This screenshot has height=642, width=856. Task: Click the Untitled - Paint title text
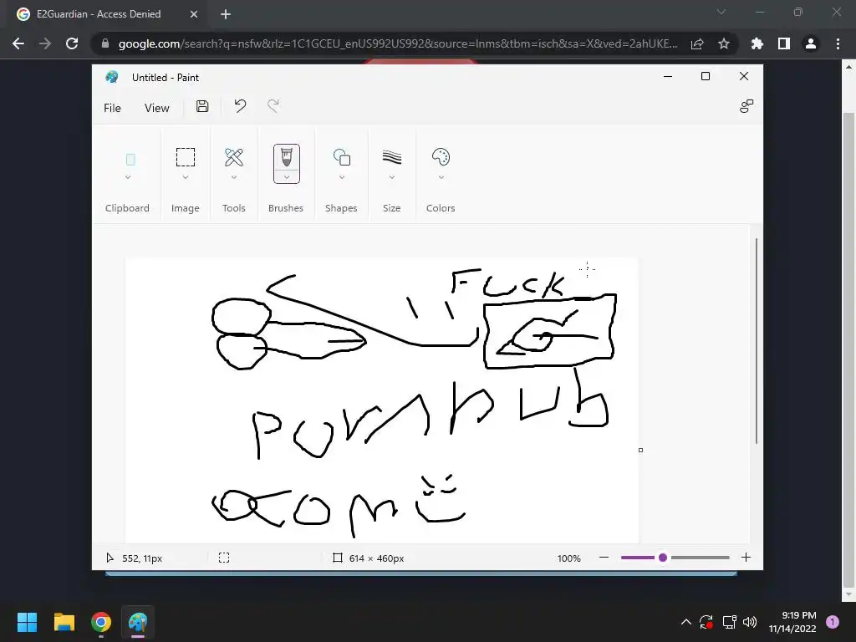point(166,78)
